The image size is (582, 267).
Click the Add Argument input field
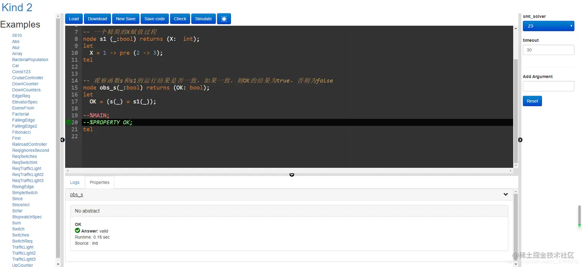pyautogui.click(x=549, y=86)
